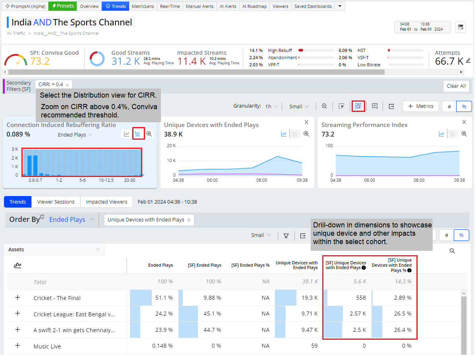Screen dimensions: 476x356
Task: Switch the metrics display to # count mode
Action: [449, 106]
